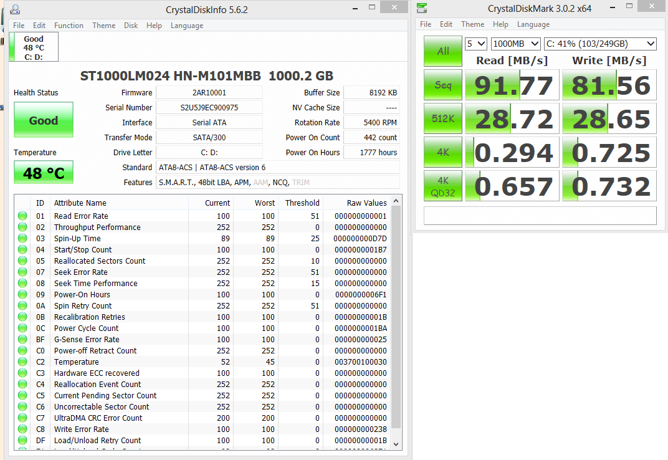Click the status dot beside Spin-Up Time
This screenshot has width=668, height=460.
22,239
